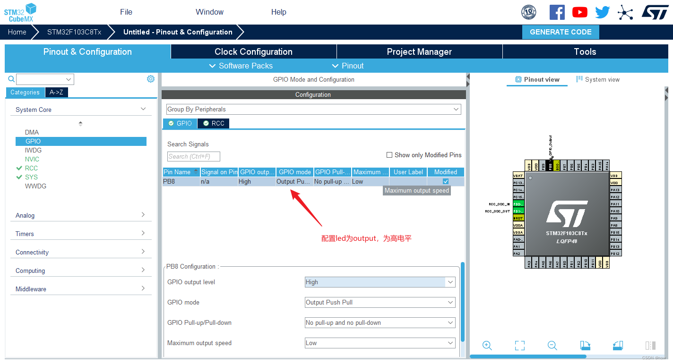The height and width of the screenshot is (364, 673).
Task: Open the GPIO mode dropdown
Action: (380, 302)
